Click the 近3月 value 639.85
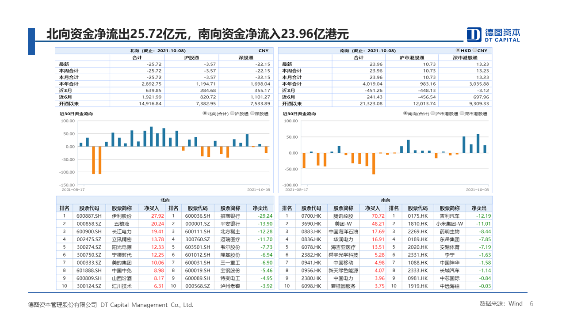The width and height of the screenshot is (566, 318). pyautogui.click(x=154, y=91)
